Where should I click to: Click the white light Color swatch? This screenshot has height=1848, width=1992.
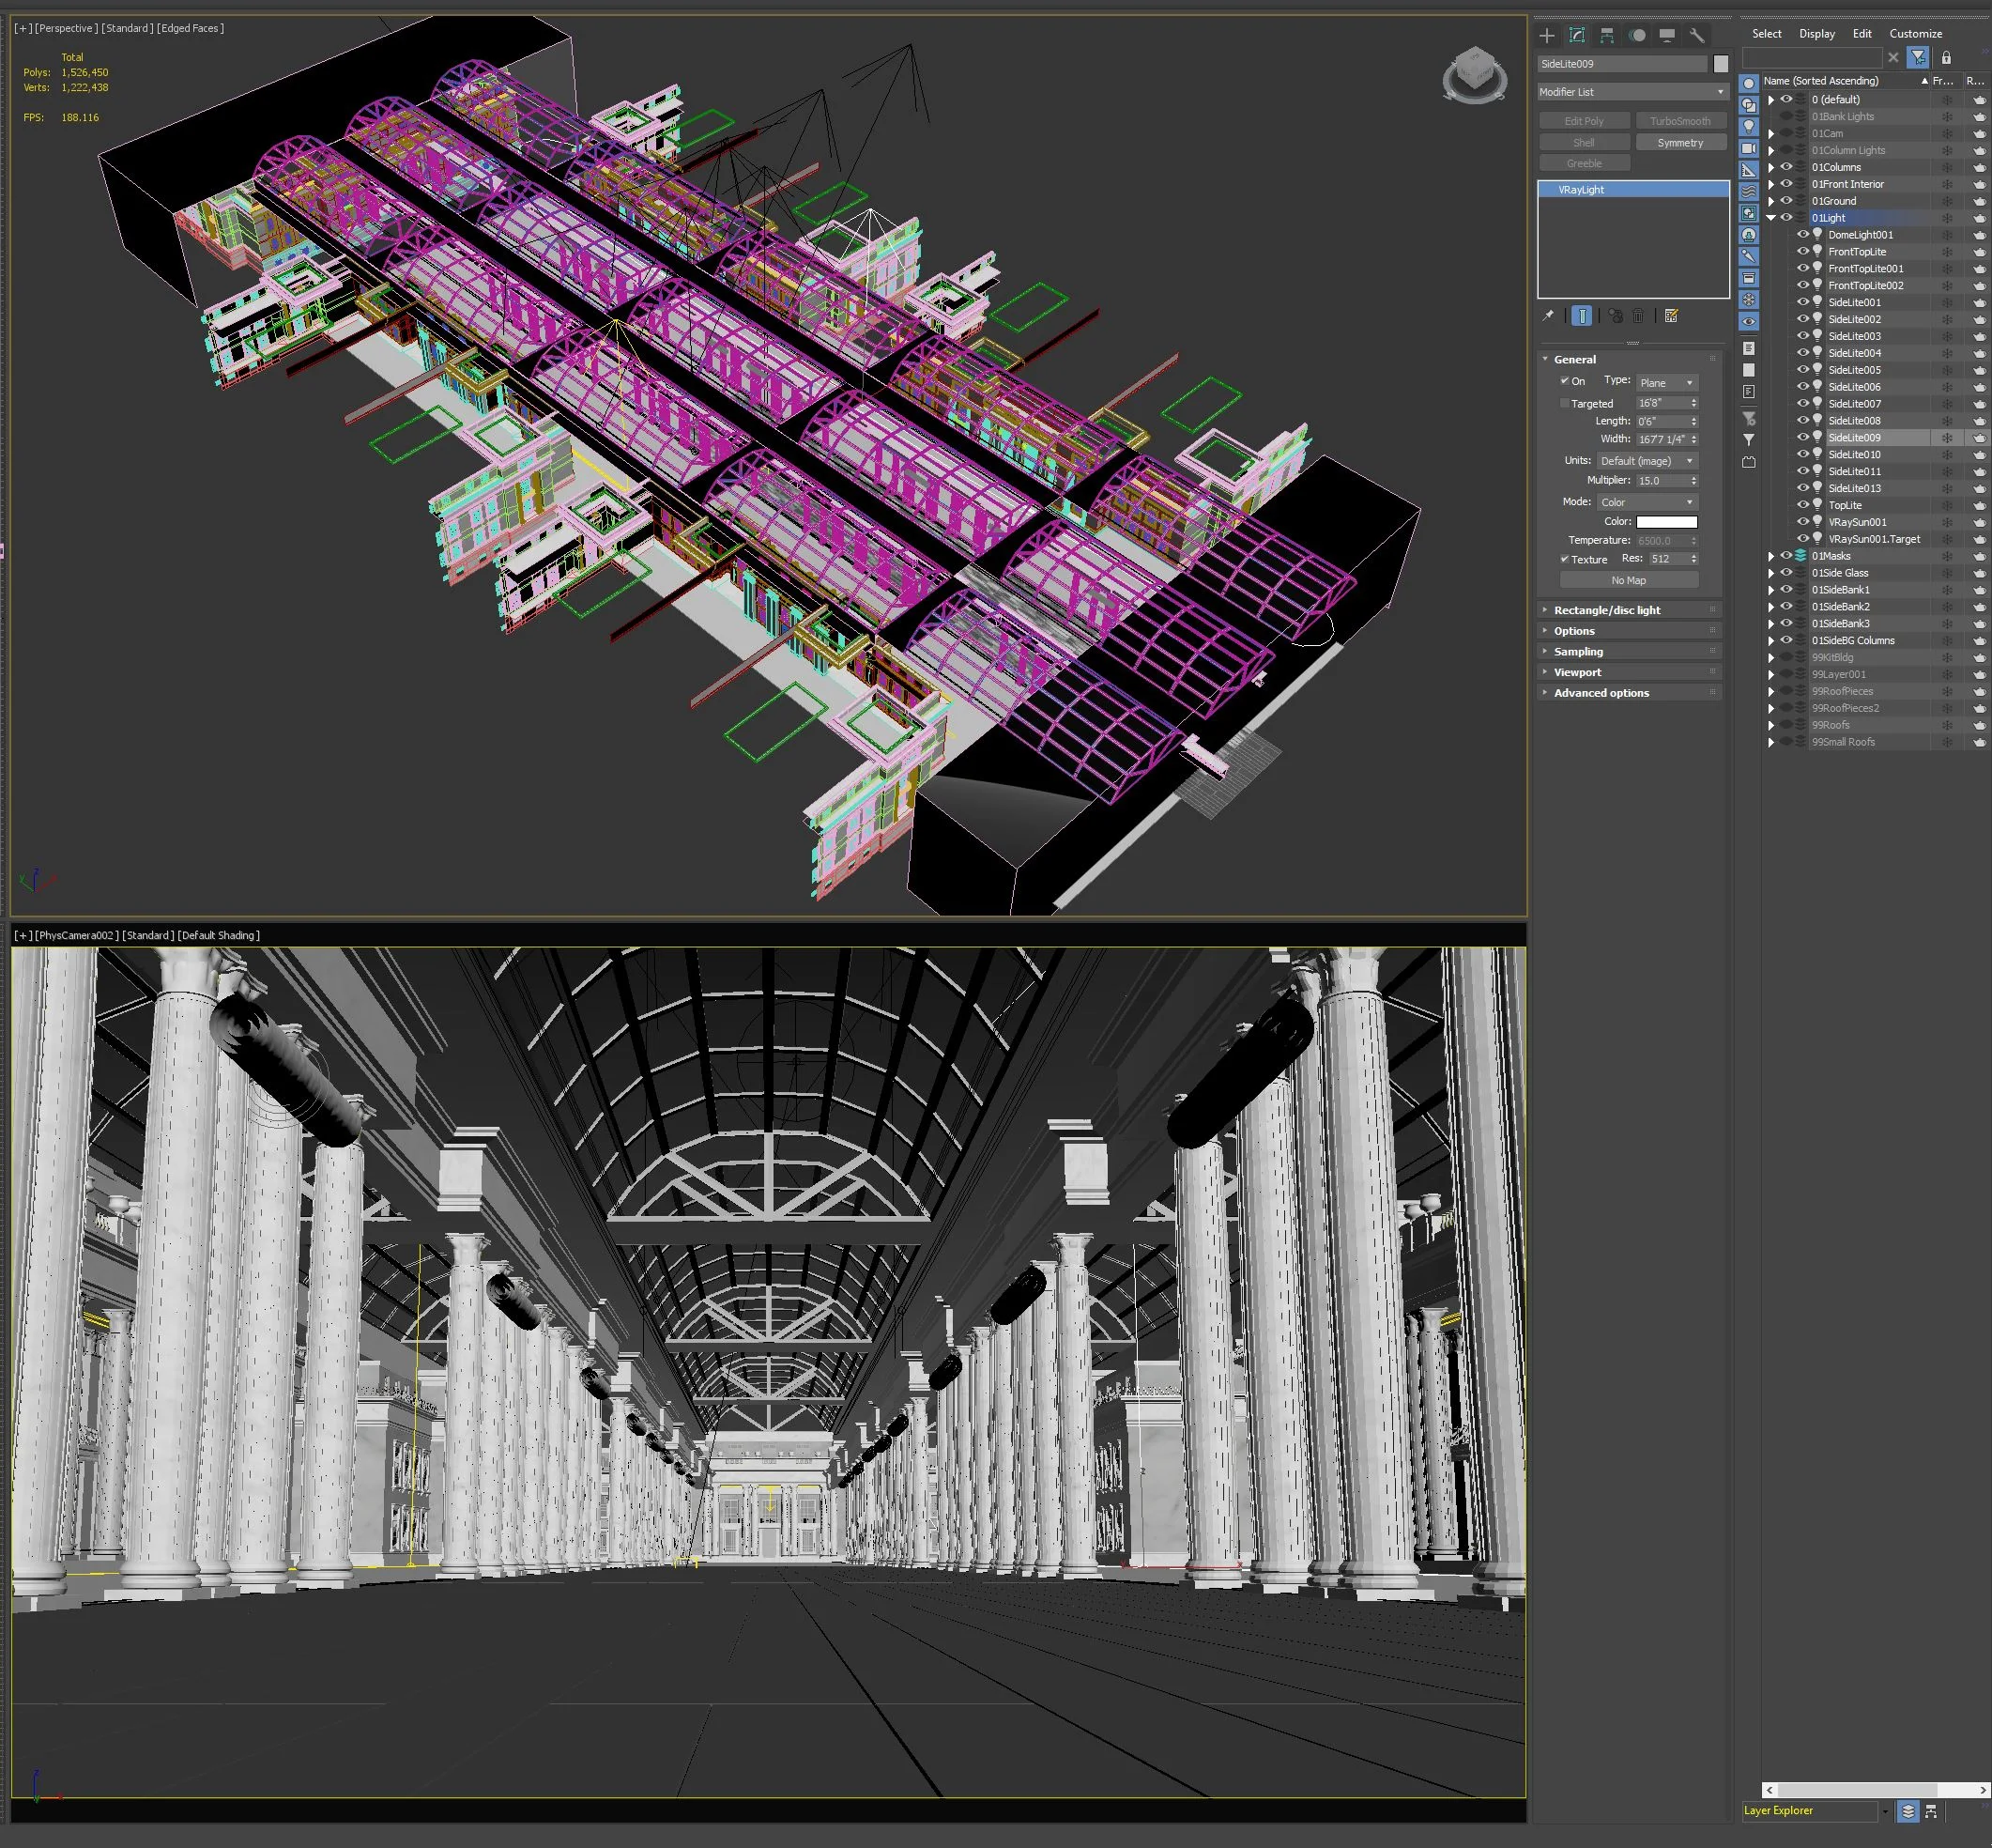tap(1666, 522)
